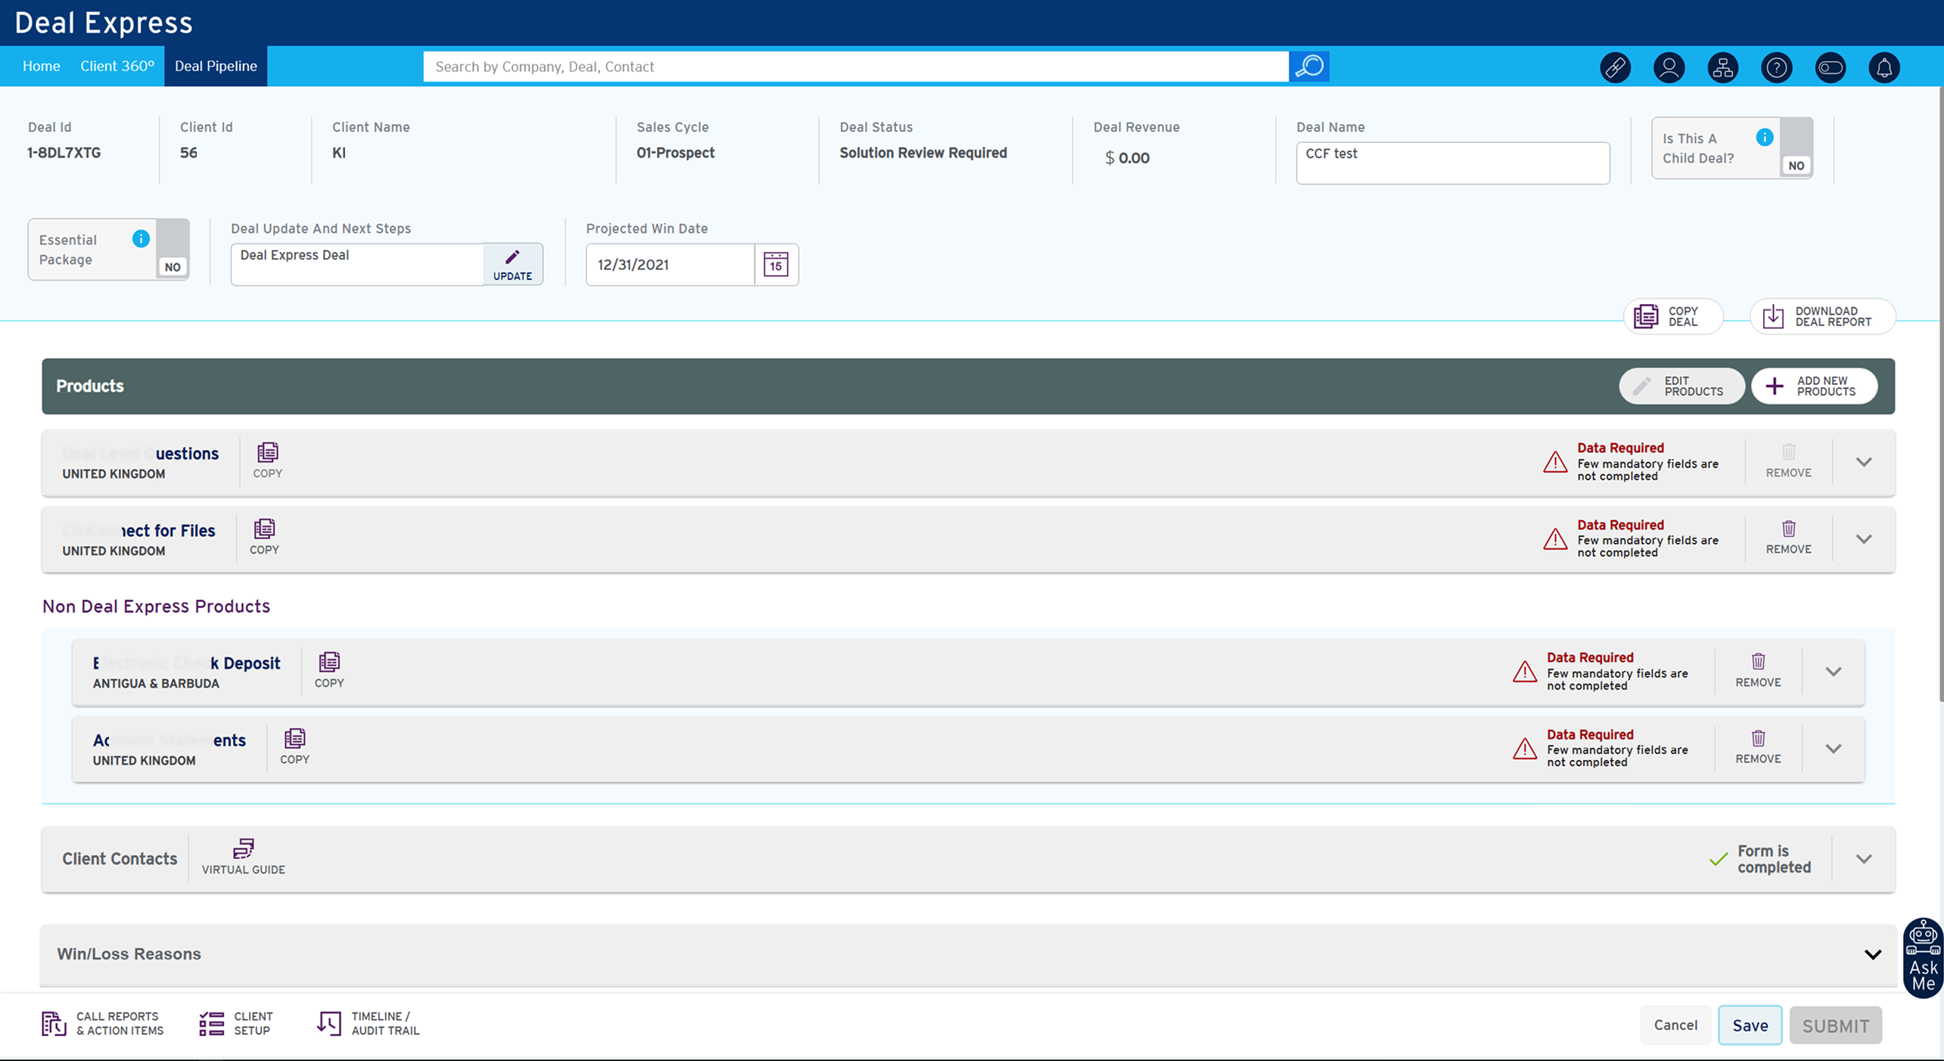Open the organization hierarchy icon
The width and height of the screenshot is (1944, 1061).
point(1722,68)
